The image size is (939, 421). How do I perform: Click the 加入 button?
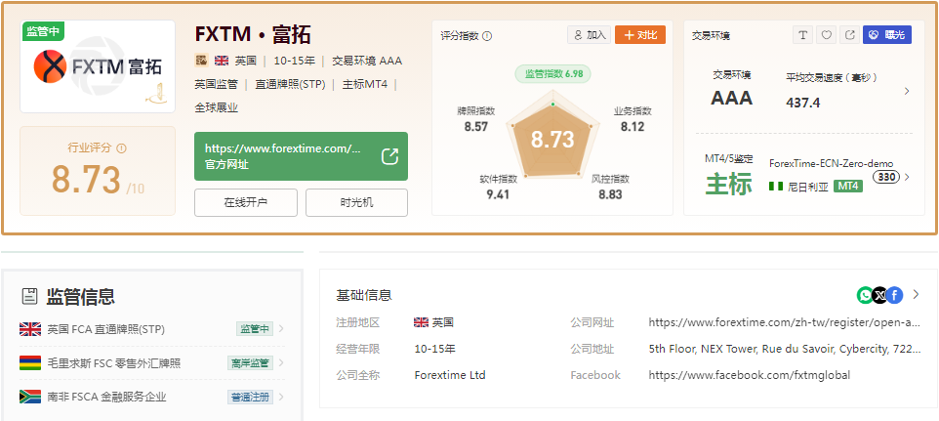[590, 35]
